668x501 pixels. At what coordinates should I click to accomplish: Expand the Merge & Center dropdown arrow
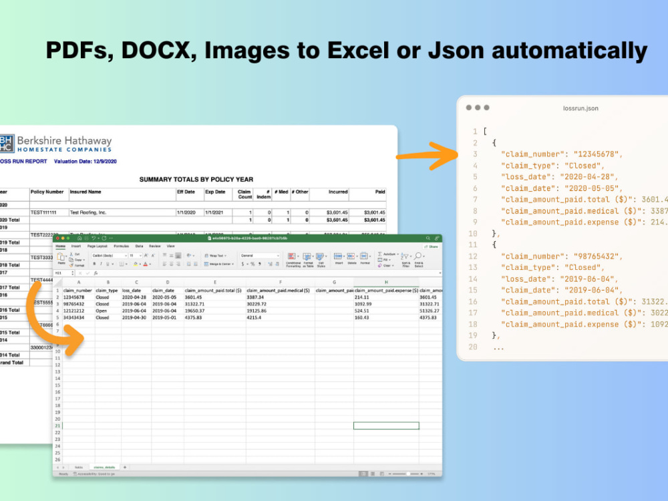[x=232, y=264]
